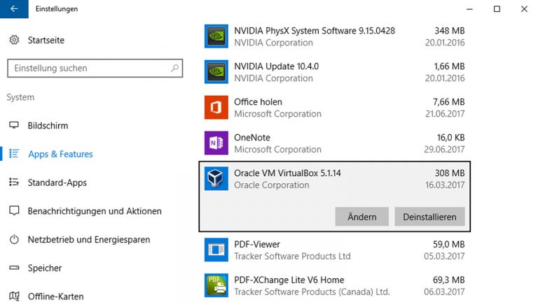Open the Bildschirm settings page
This screenshot has height=302, width=538.
point(48,126)
